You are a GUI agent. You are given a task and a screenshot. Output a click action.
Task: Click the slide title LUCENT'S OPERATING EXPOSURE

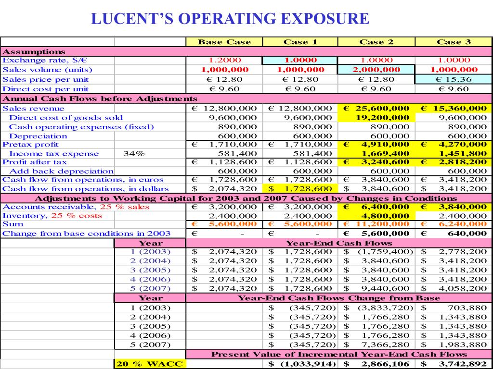pyautogui.click(x=230, y=19)
